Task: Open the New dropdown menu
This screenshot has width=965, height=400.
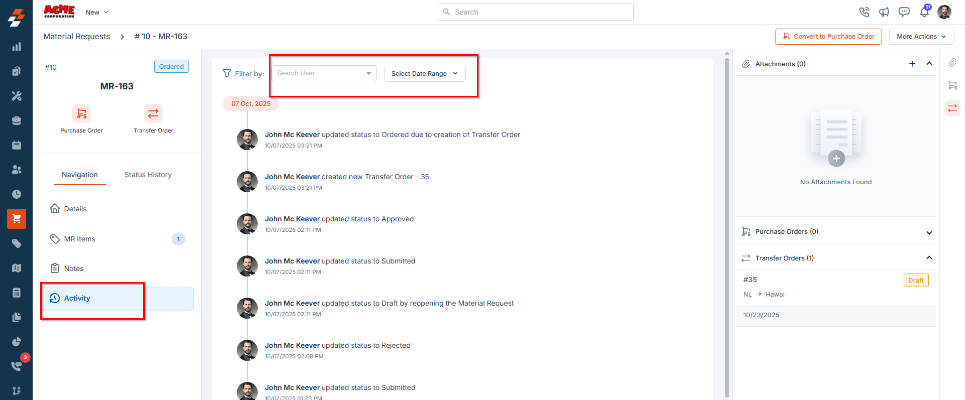Action: coord(97,12)
